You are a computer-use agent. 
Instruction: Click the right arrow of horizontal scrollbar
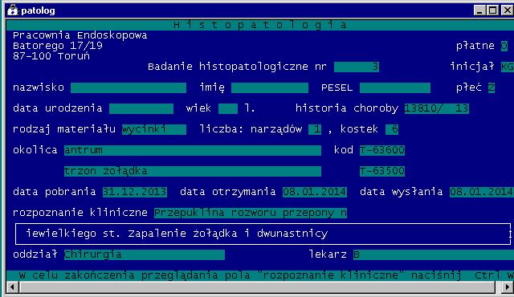tap(508, 287)
